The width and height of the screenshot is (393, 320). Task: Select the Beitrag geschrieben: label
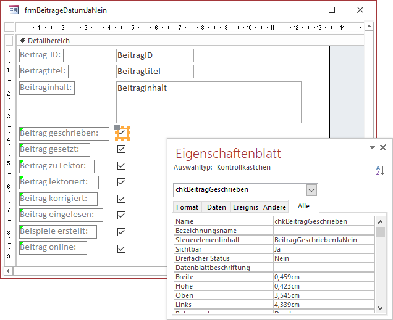pyautogui.click(x=64, y=134)
